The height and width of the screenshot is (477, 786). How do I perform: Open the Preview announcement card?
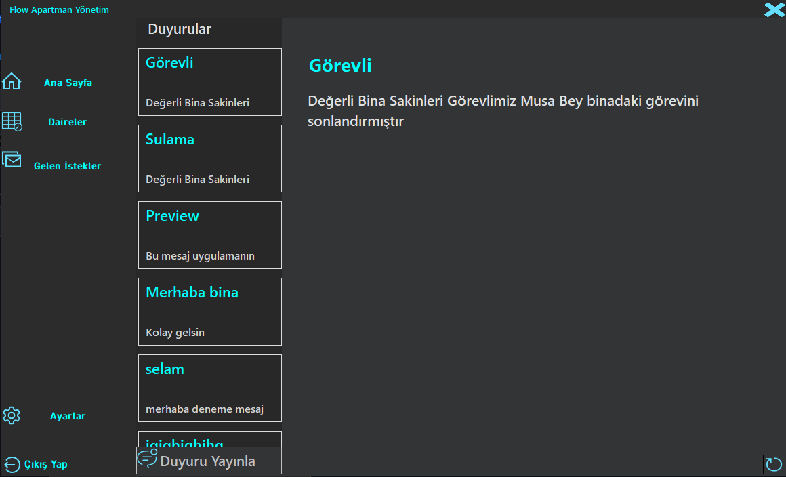coord(209,234)
